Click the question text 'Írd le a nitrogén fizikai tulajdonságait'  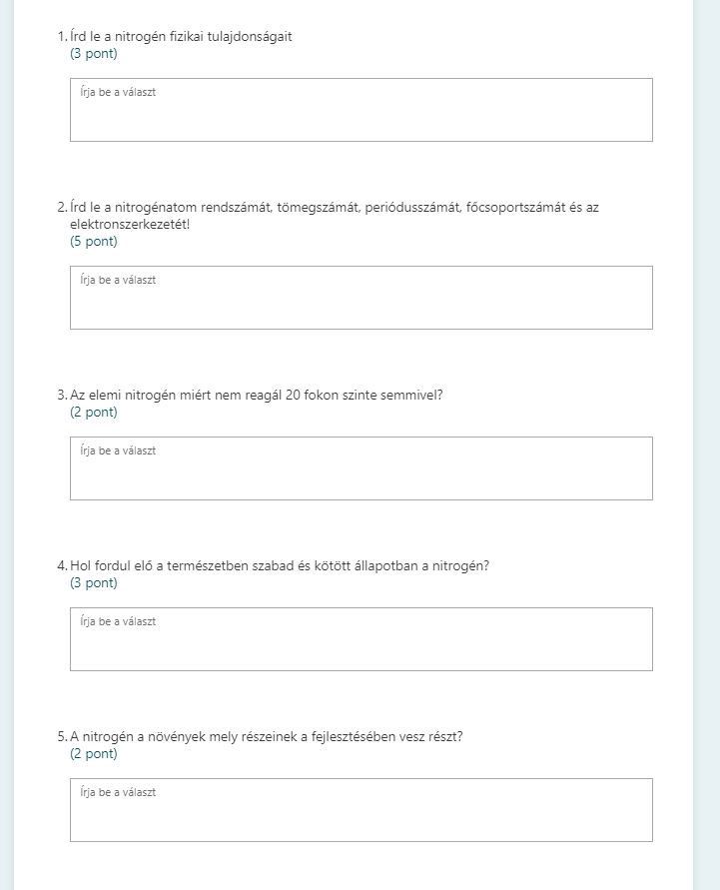coord(181,37)
